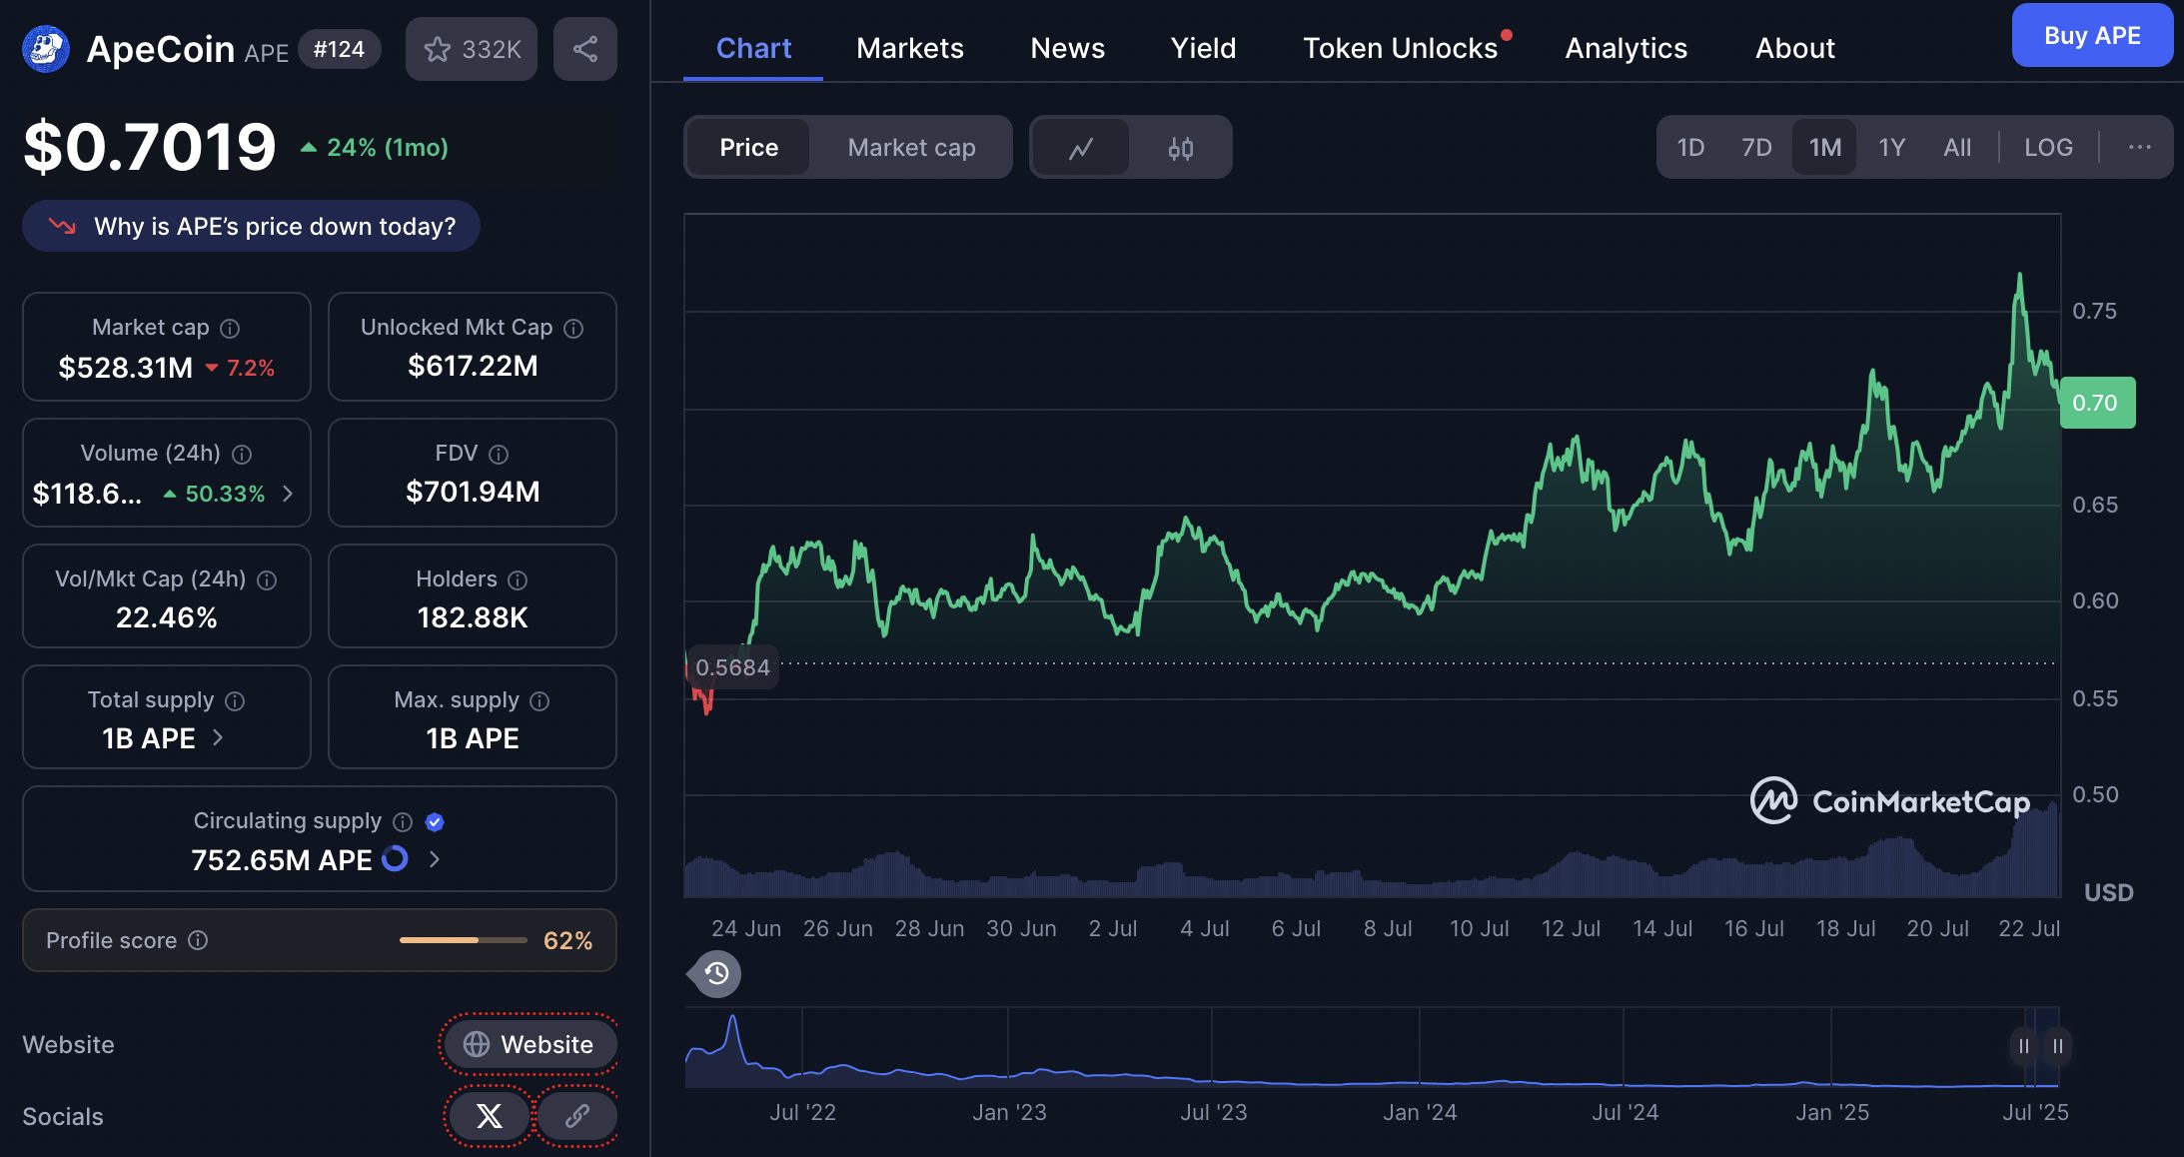Click the 22.46% Vol/Mkt Cap value

[x=166, y=617]
